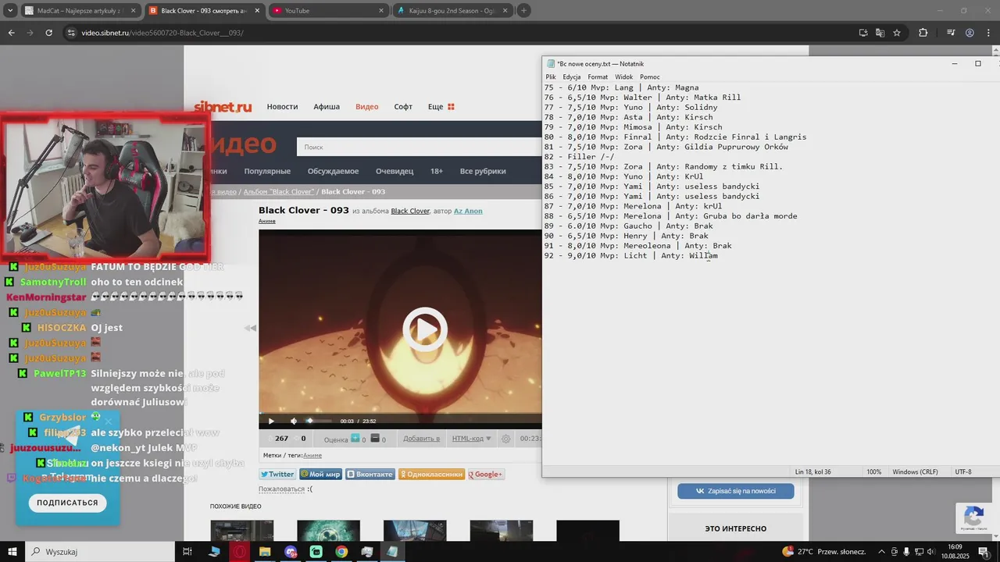Share the video on Одноклассники
This screenshot has height=562, width=1000.
(x=431, y=474)
